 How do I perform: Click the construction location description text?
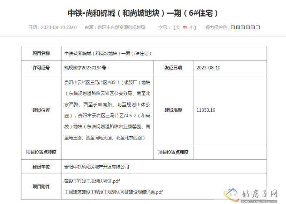(x=107, y=110)
